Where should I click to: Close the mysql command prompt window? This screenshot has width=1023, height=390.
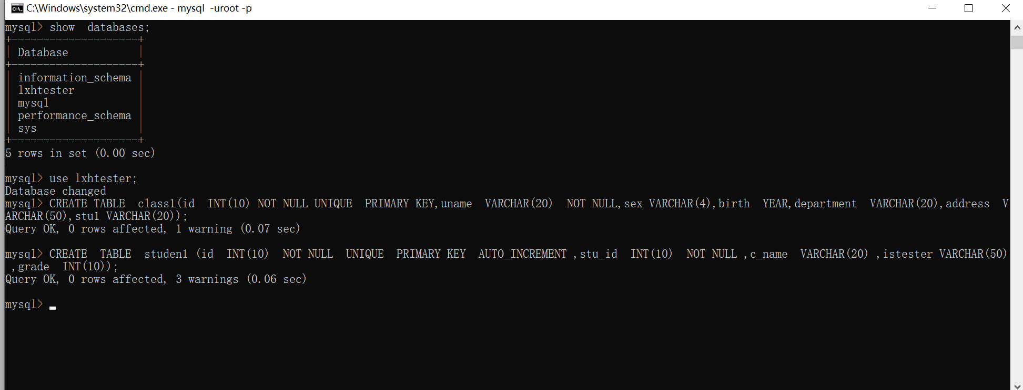click(1005, 8)
